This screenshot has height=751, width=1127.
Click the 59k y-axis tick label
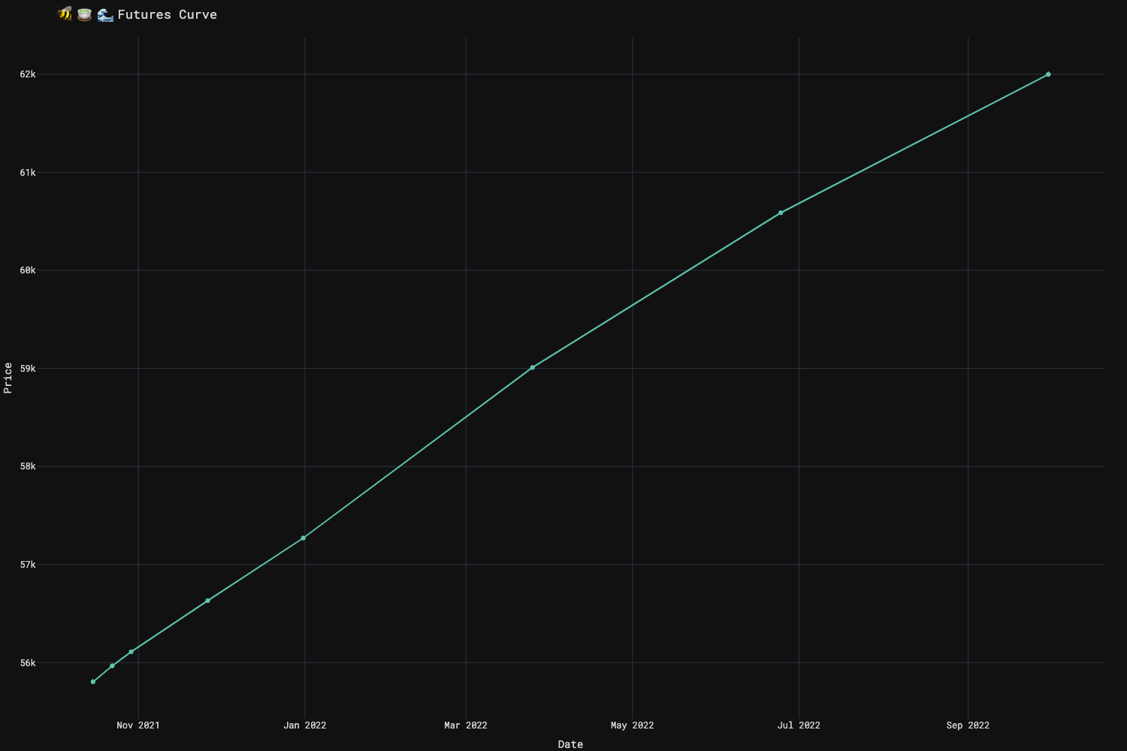coord(28,369)
